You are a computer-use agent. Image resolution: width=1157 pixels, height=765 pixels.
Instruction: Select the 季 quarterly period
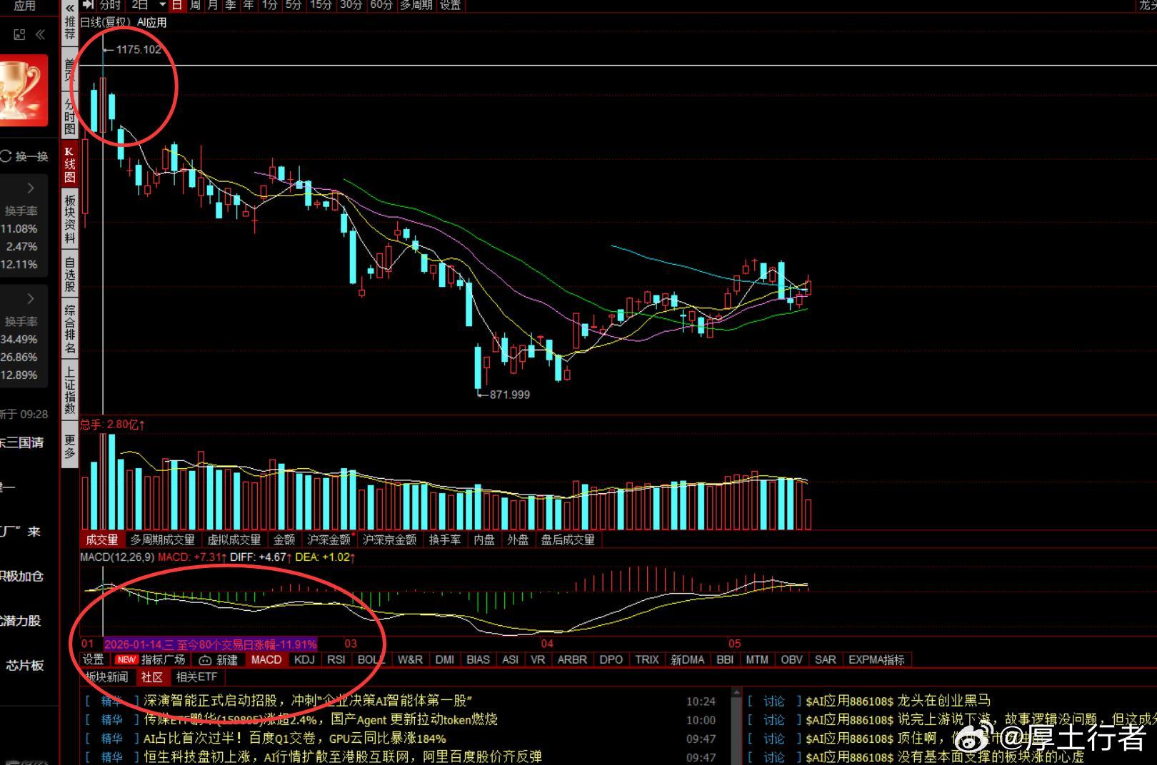[x=231, y=4]
